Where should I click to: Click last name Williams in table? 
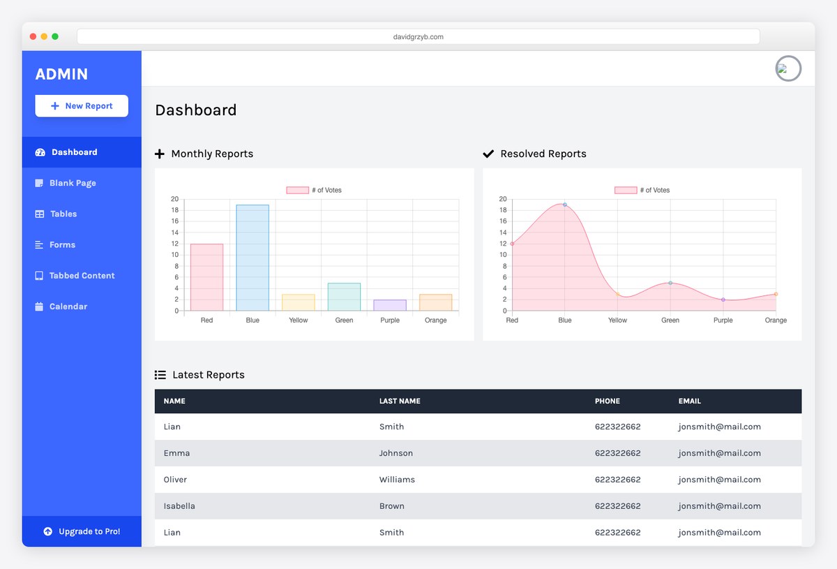(x=397, y=480)
